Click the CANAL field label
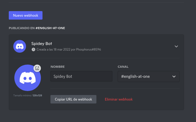This screenshot has height=122, width=196. tap(123, 67)
